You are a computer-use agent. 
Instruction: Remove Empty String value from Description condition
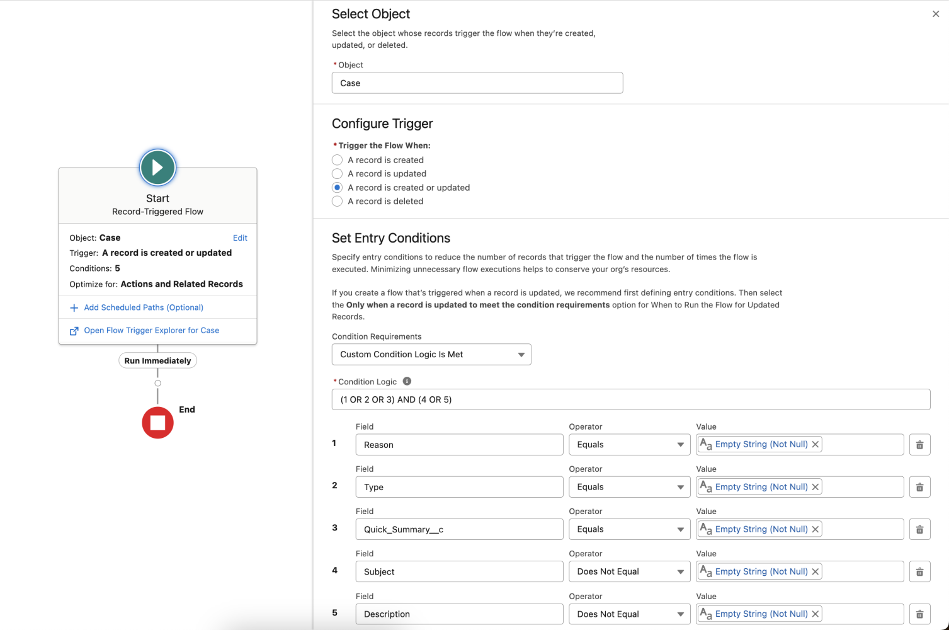click(x=815, y=613)
